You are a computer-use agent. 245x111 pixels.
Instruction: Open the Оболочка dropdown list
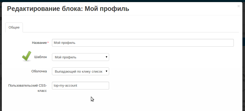point(78,71)
